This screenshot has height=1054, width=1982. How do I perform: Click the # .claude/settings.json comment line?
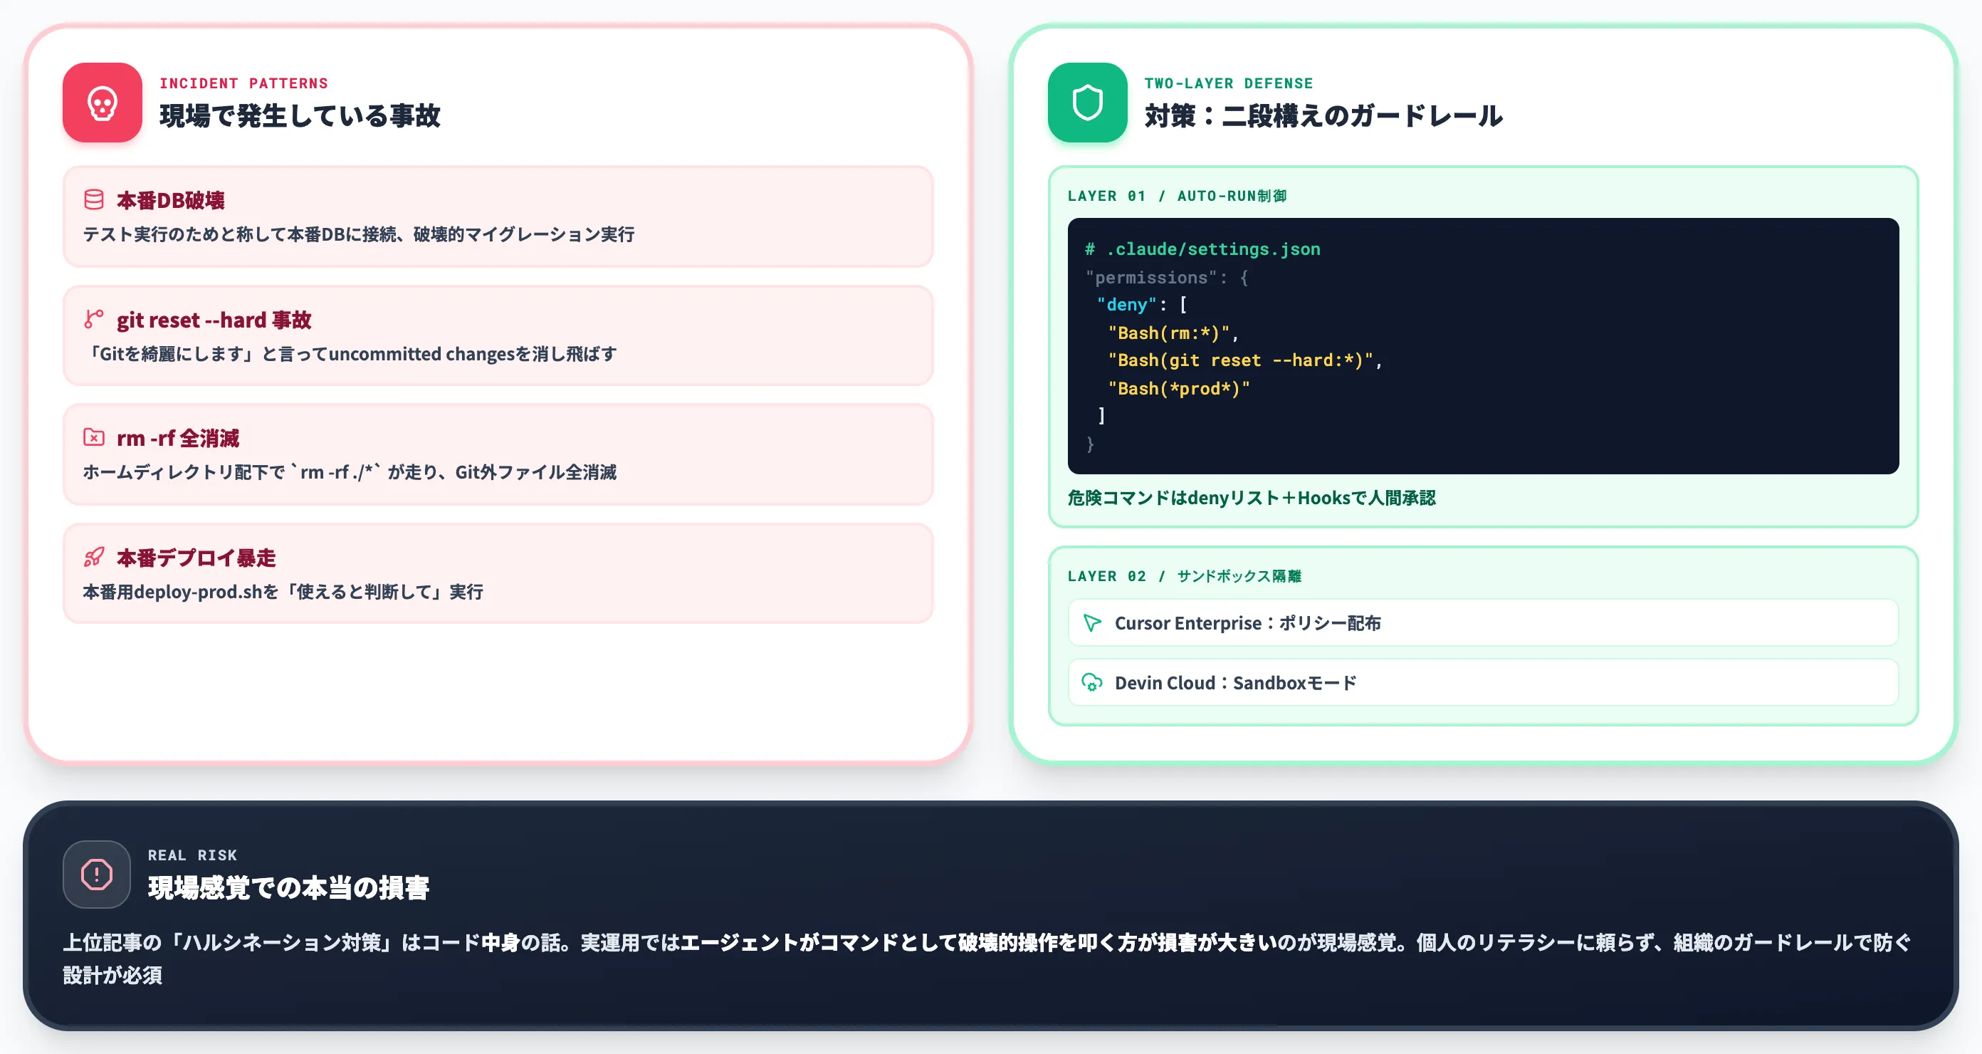click(1202, 249)
